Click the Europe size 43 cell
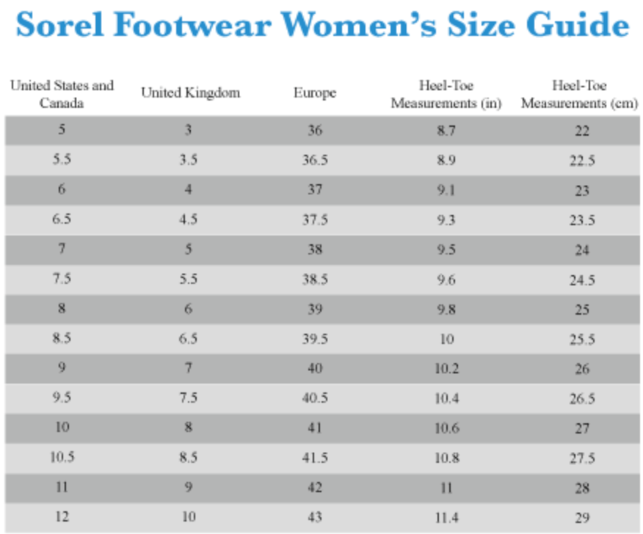 [x=315, y=517]
